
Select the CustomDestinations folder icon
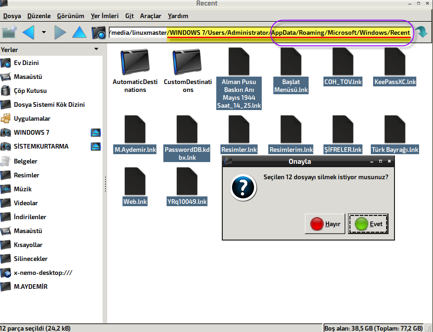[x=187, y=62]
